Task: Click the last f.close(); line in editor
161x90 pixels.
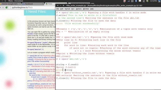Action: pyautogui.click(x=86, y=78)
